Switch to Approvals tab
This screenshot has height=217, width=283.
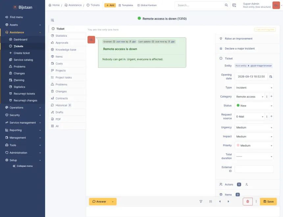[x=67, y=43]
